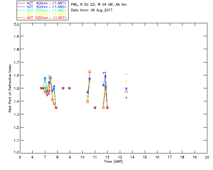Image resolution: width=213 pixels, height=170 pixels.
Task: Click the red dashed line sample in legend
Action: tap(21, 18)
